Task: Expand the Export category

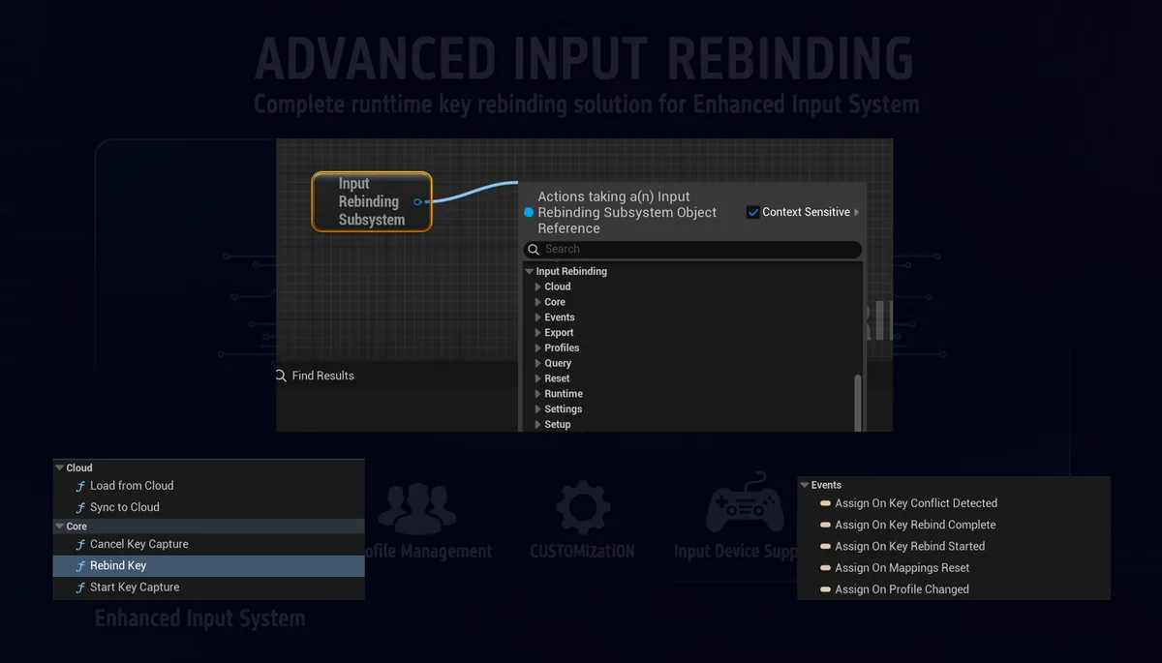Action: [538, 333]
